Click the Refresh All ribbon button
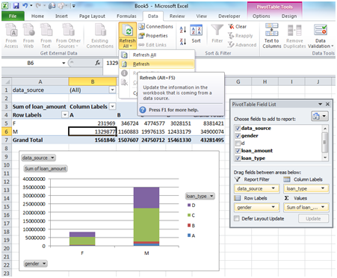Viewport: 337px width, 278px height. (x=127, y=35)
